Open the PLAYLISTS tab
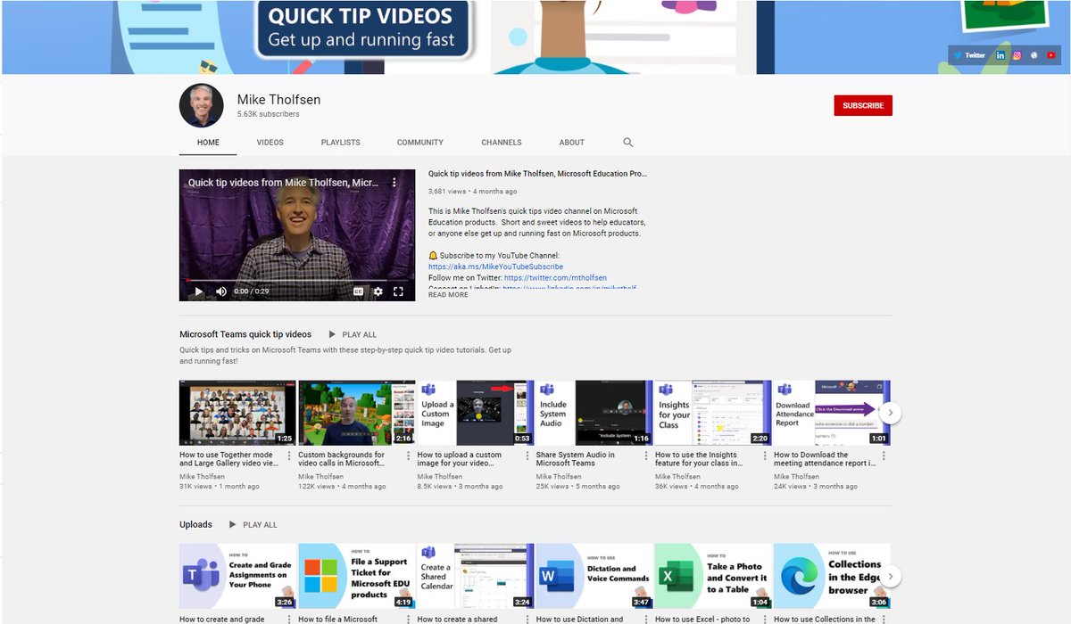Screen dimensions: 1071x624 click(340, 142)
